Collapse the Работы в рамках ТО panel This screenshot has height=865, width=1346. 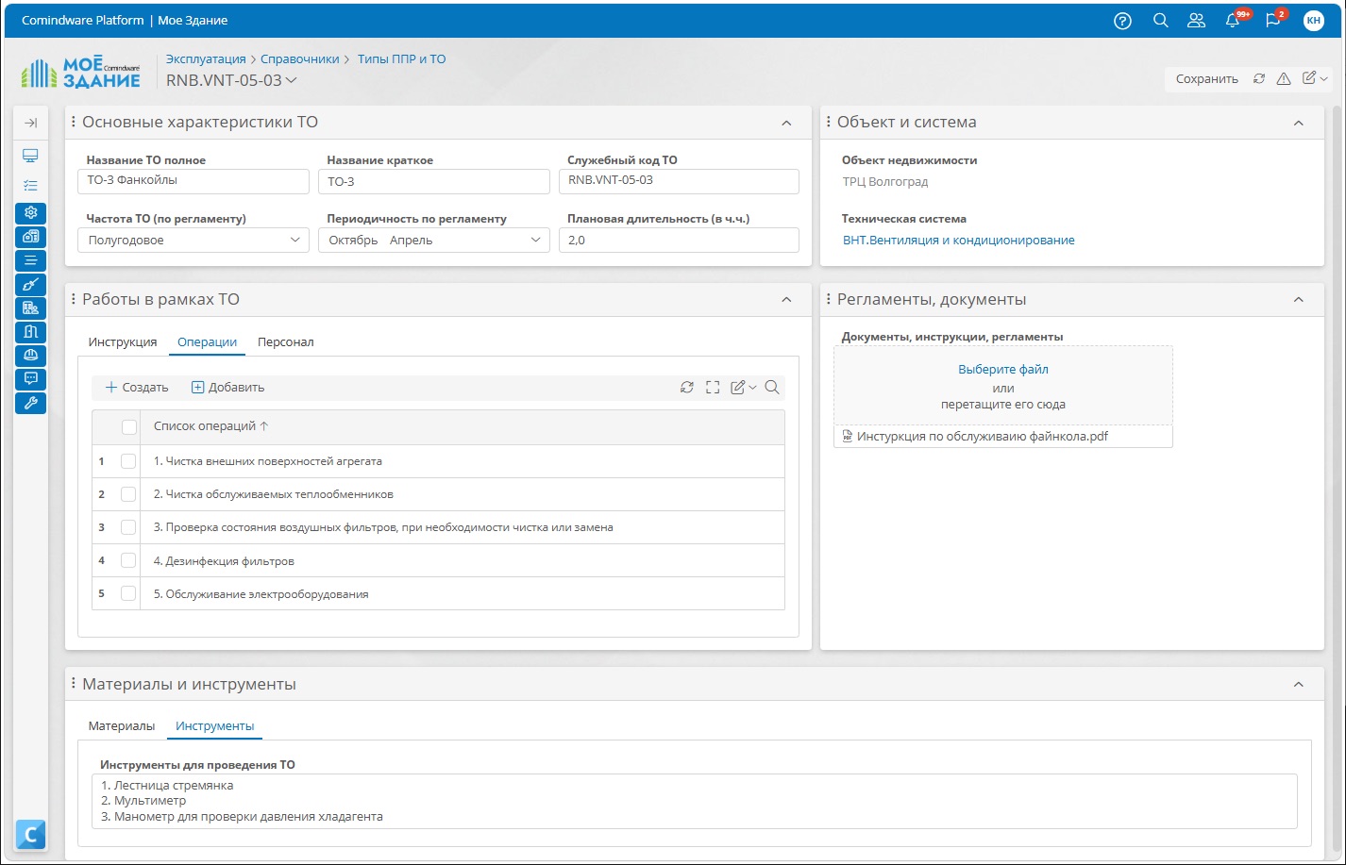click(786, 300)
